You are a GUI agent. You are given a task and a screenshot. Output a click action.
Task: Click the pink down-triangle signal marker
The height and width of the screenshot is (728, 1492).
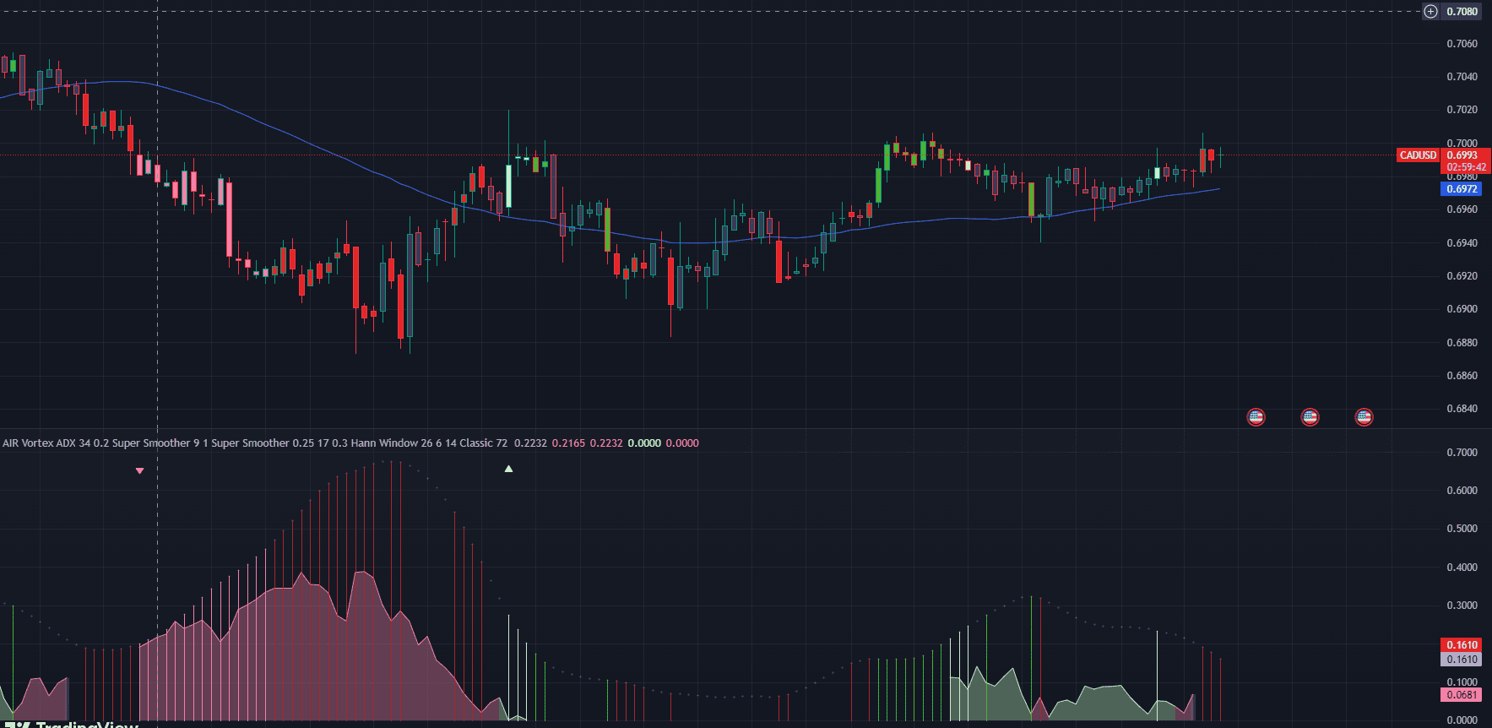pyautogui.click(x=140, y=470)
